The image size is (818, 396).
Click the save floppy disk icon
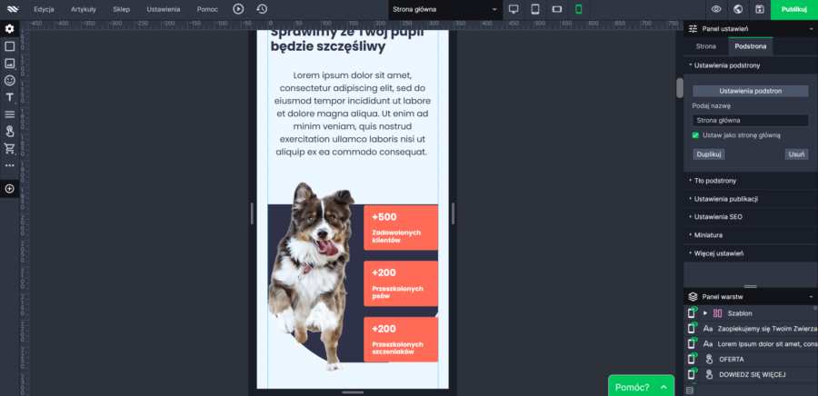[x=760, y=9]
